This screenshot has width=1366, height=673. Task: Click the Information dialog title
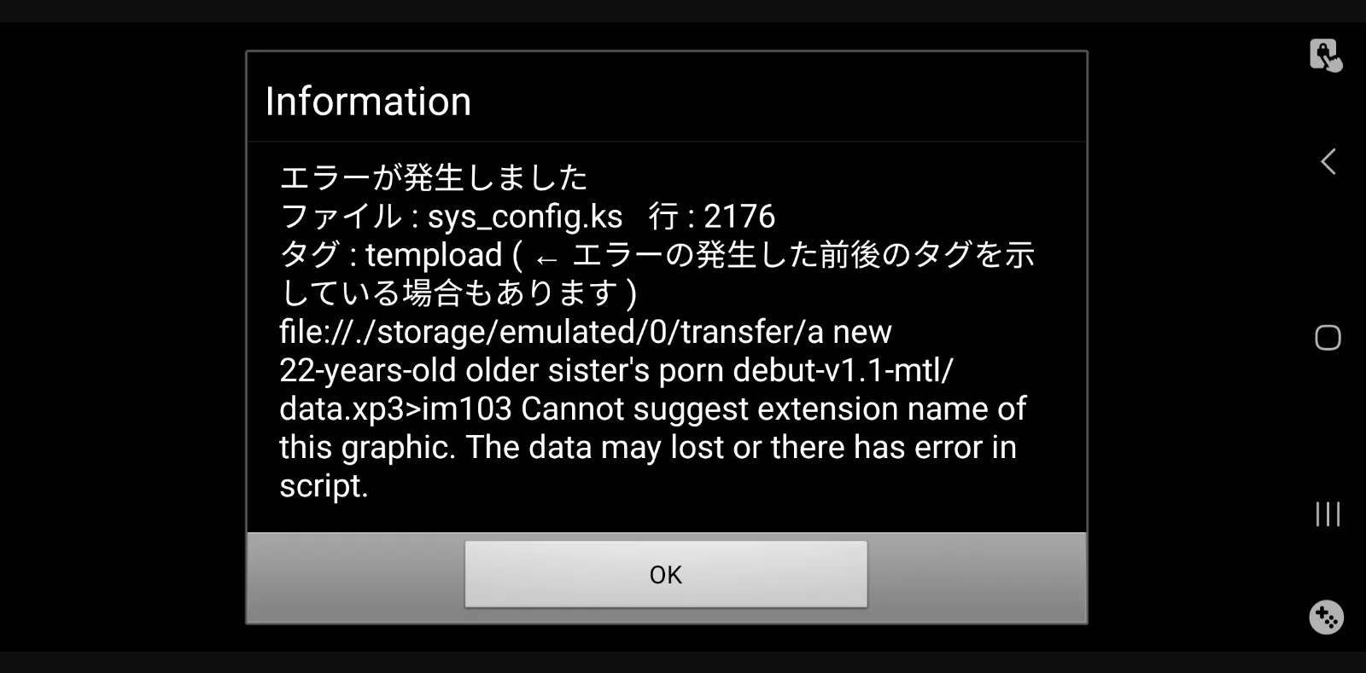(x=368, y=102)
